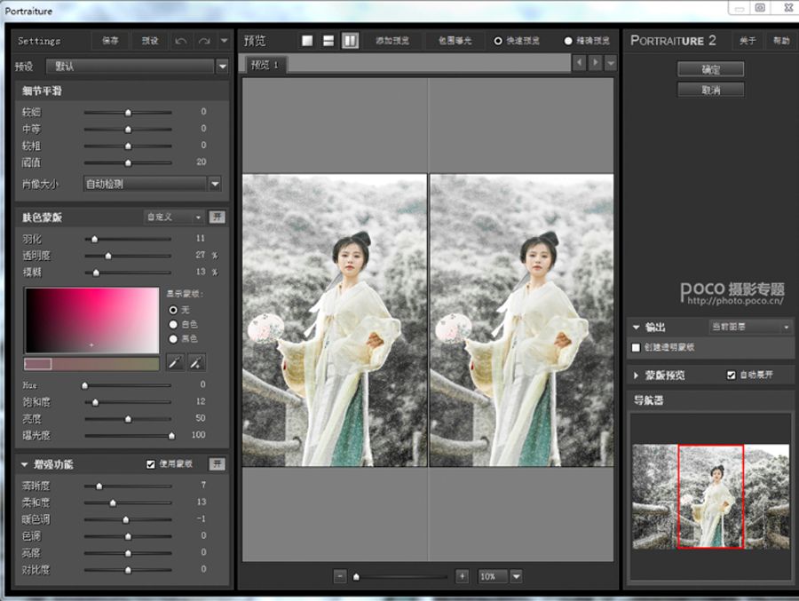Click the 中等 medium detail slider
The image size is (799, 601).
[x=128, y=129]
